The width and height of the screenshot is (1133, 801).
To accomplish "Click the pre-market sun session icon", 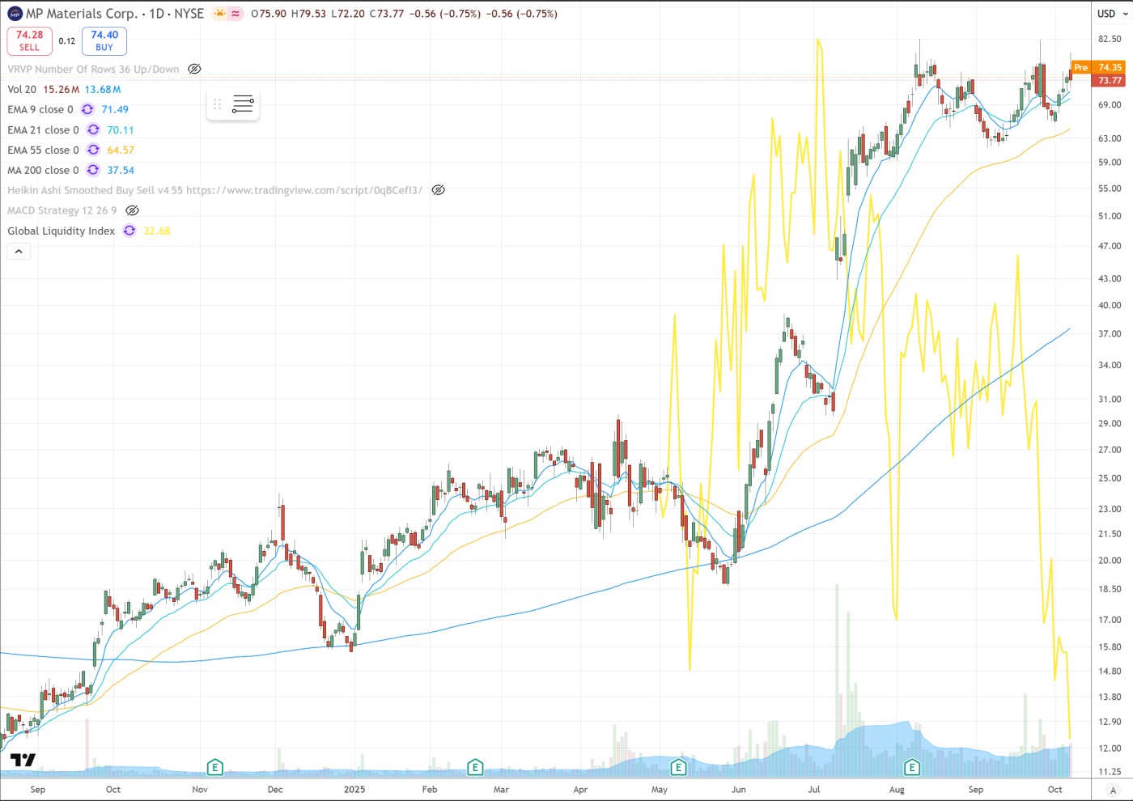I will 219,14.
